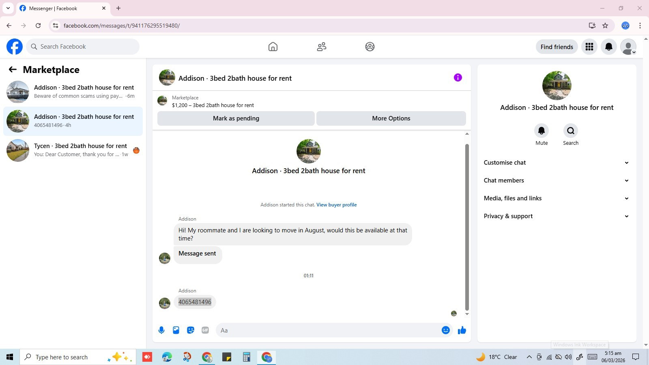Open Chrome tab search dropdown
The height and width of the screenshot is (365, 649).
[8, 8]
